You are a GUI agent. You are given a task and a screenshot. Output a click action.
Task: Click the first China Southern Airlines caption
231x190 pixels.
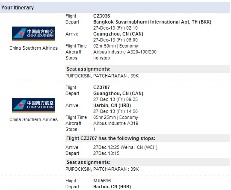pos(34,48)
